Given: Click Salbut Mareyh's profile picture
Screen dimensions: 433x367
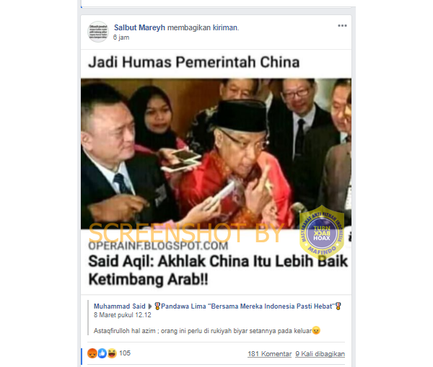Looking at the screenshot, I should [98, 32].
